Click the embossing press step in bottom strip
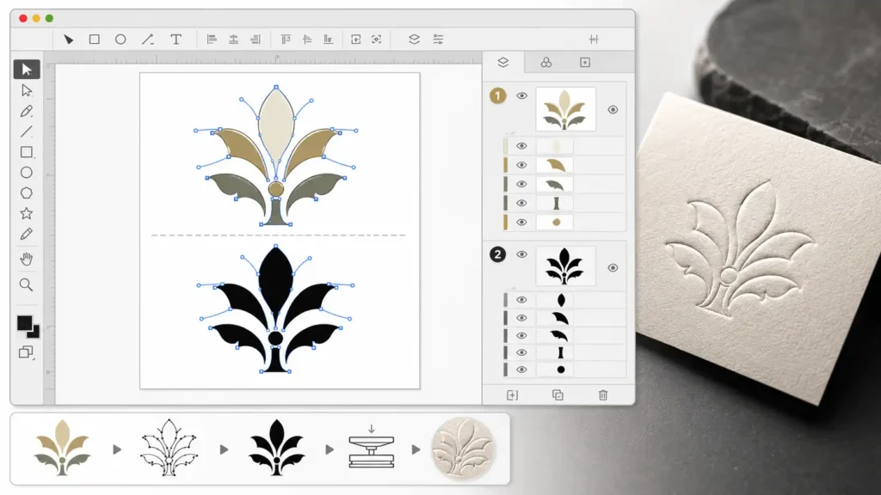Image resolution: width=881 pixels, height=495 pixels. (x=372, y=447)
